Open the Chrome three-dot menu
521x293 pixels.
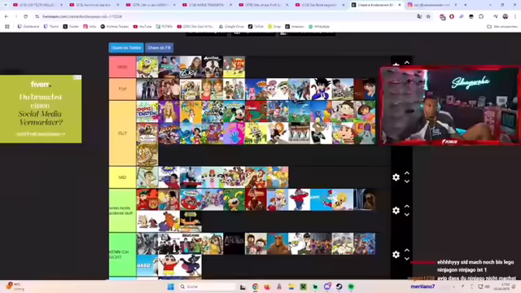(x=515, y=16)
